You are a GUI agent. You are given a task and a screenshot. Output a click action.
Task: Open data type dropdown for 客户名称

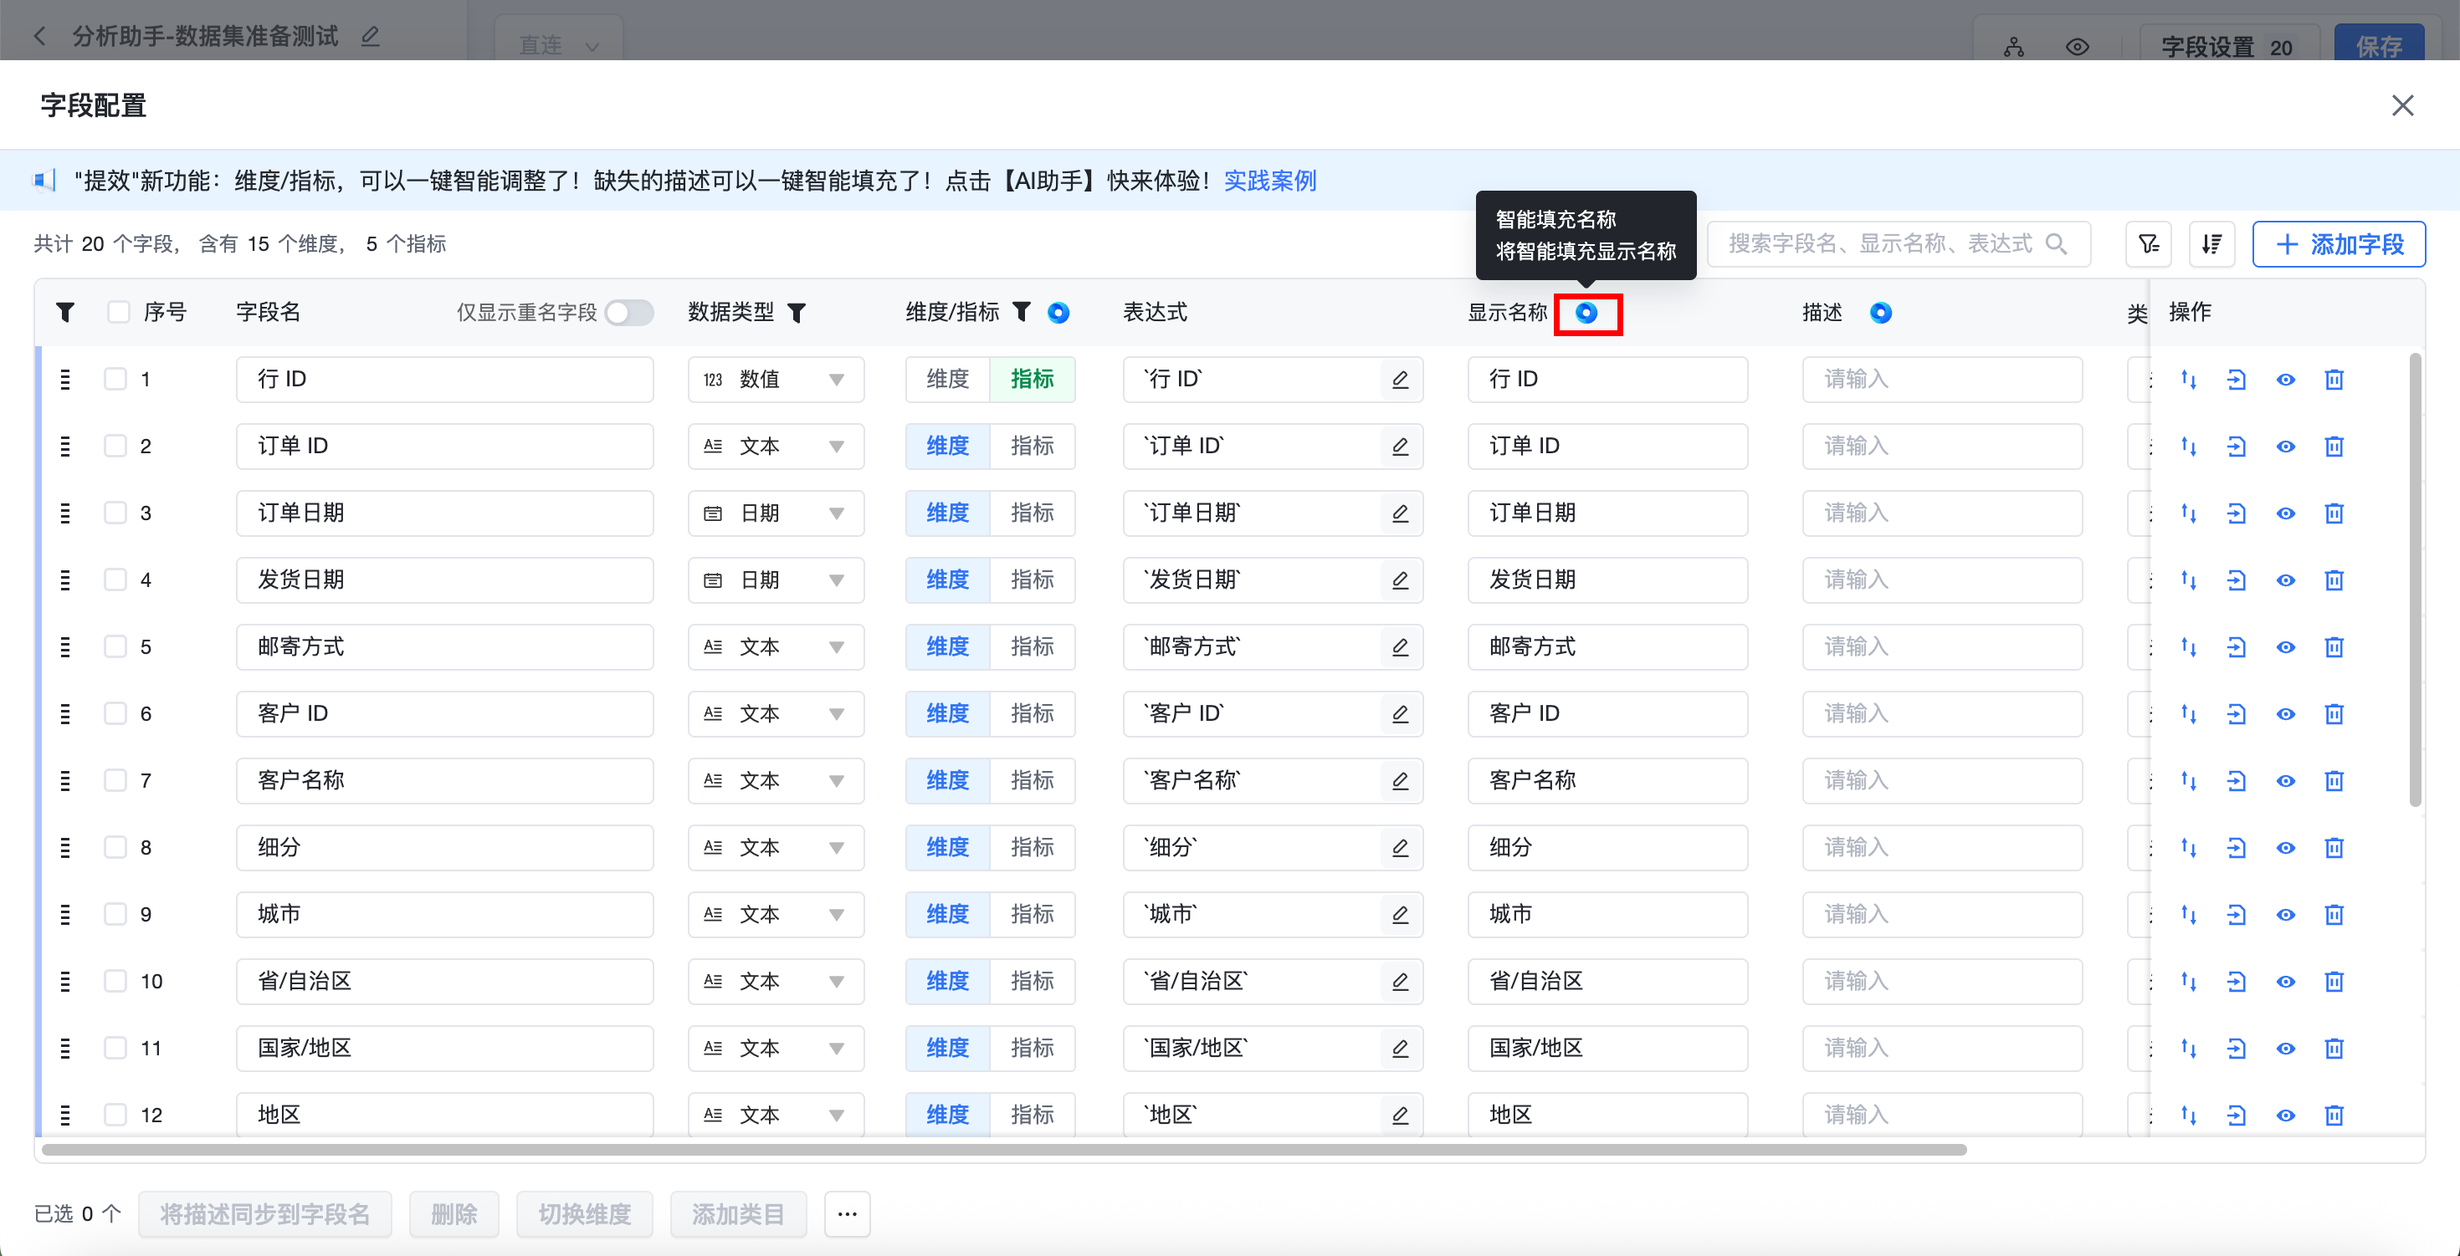[776, 781]
